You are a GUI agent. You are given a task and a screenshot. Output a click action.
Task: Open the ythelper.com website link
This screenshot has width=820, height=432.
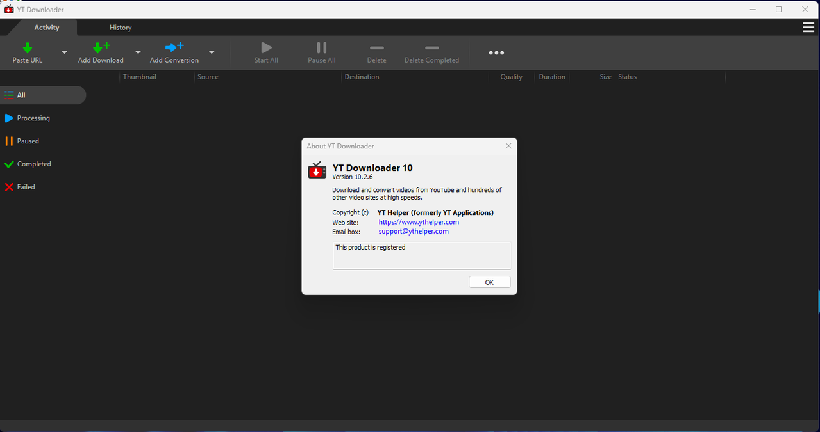[x=419, y=222]
